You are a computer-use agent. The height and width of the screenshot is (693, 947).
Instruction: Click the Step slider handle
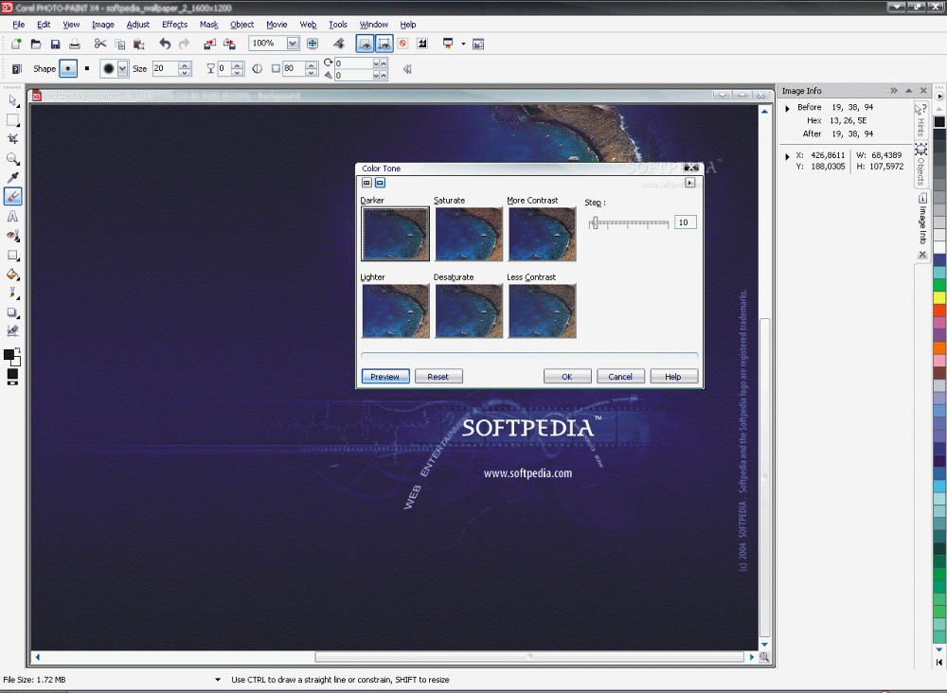coord(595,222)
